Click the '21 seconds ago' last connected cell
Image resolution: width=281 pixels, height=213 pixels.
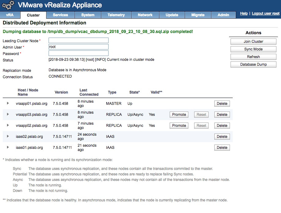pyautogui.click(x=87, y=148)
